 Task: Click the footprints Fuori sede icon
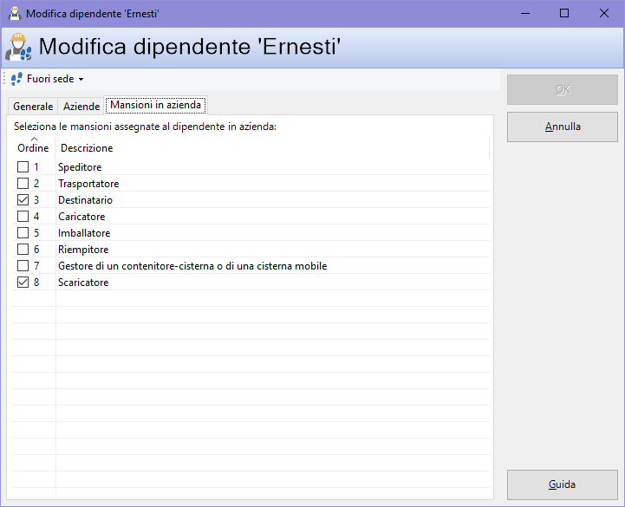point(16,79)
